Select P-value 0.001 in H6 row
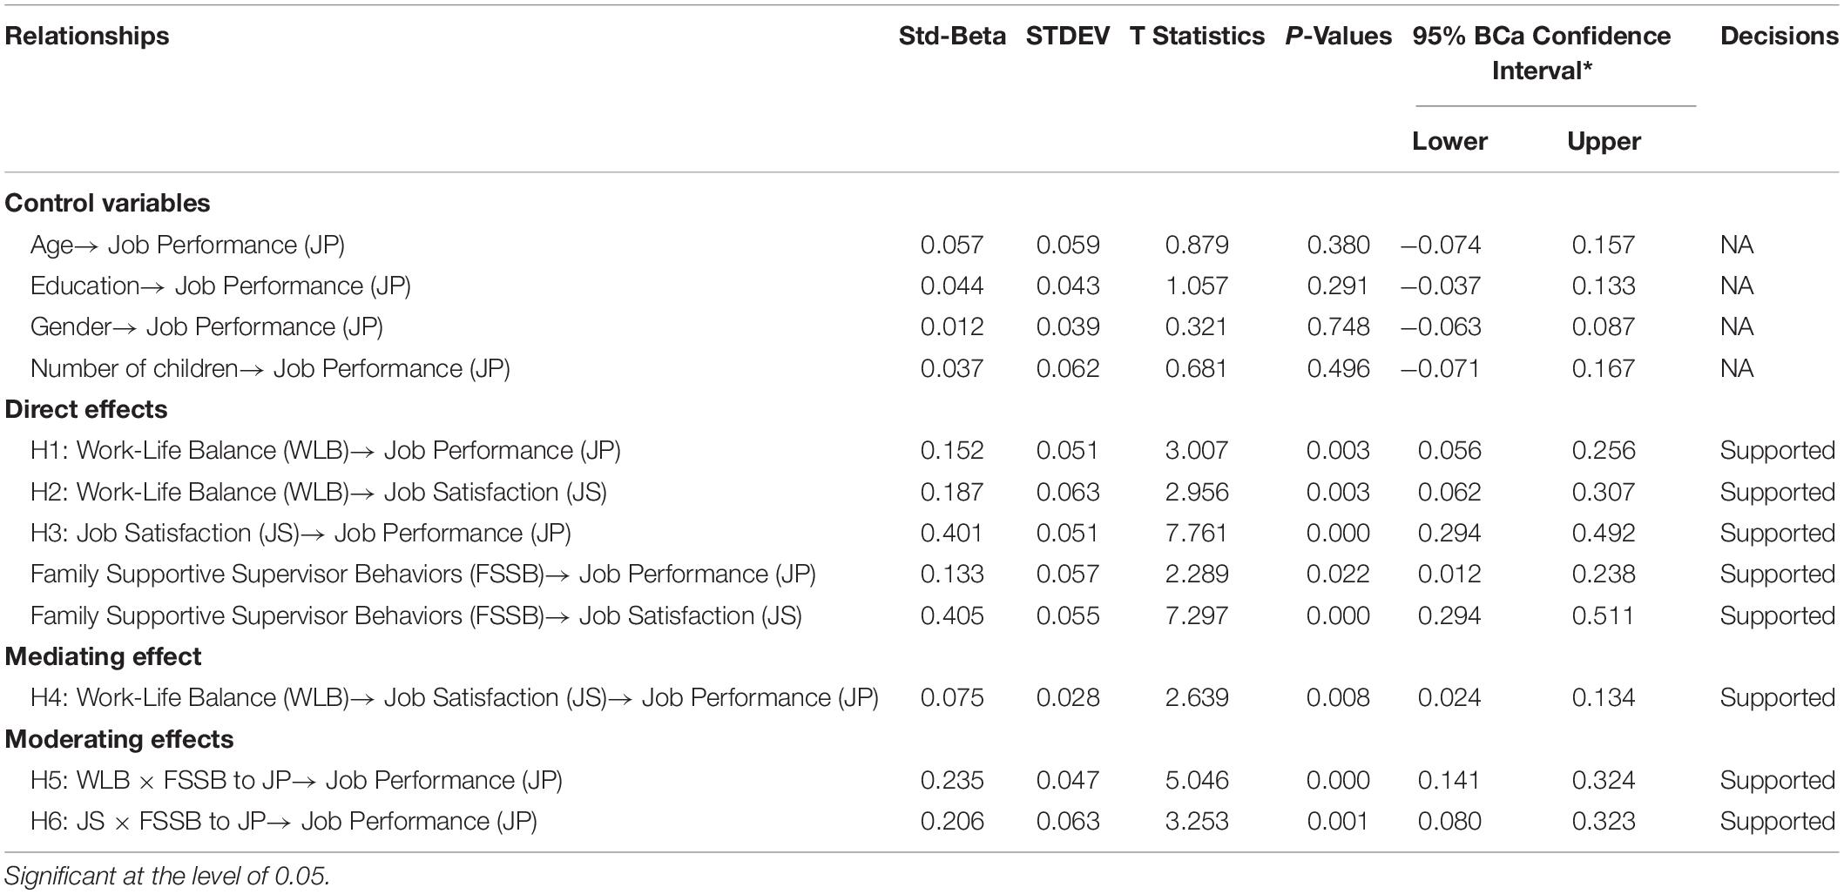The width and height of the screenshot is (1844, 894). click(x=1338, y=822)
